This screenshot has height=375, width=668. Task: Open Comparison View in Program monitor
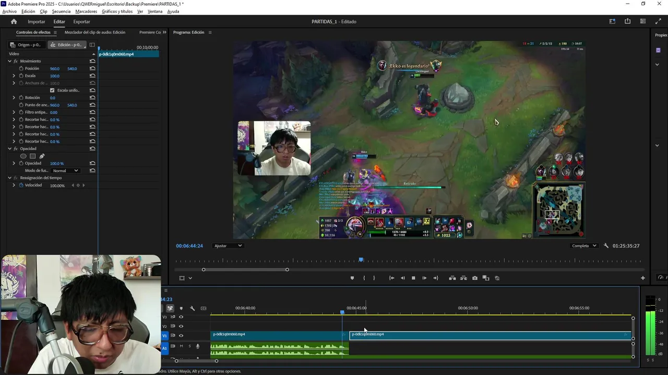(x=485, y=278)
